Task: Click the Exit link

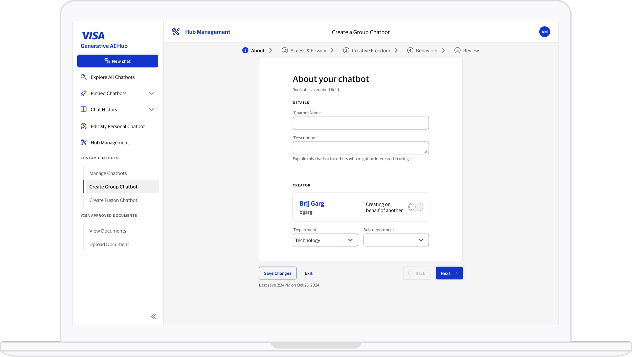Action: (308, 273)
